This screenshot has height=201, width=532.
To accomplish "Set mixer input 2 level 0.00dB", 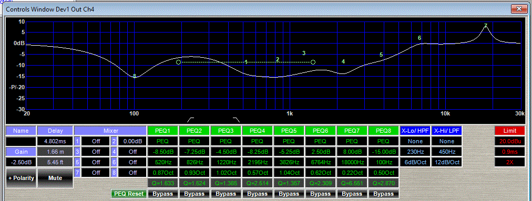I will point(132,141).
